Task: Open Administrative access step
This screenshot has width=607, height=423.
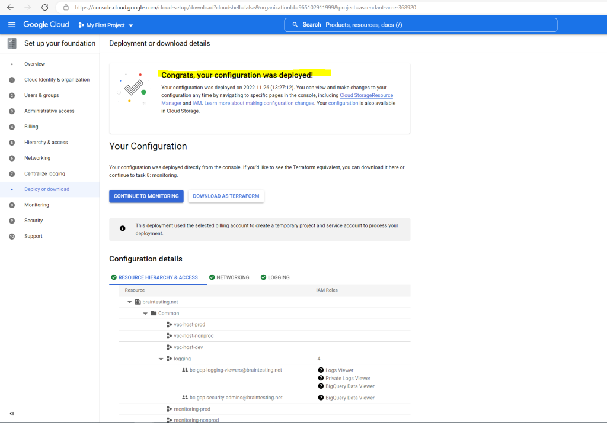Action: [x=49, y=111]
